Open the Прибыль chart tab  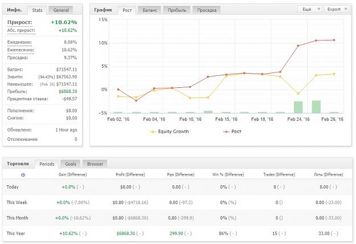coord(177,10)
